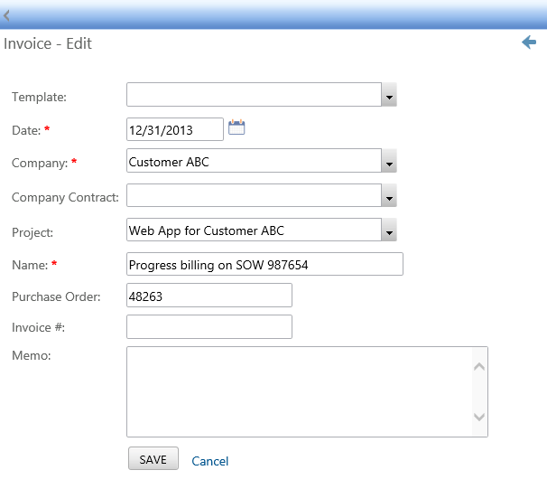Click the Name field with Progress billing text
Viewport: 547px width, 489px height.
pos(264,264)
